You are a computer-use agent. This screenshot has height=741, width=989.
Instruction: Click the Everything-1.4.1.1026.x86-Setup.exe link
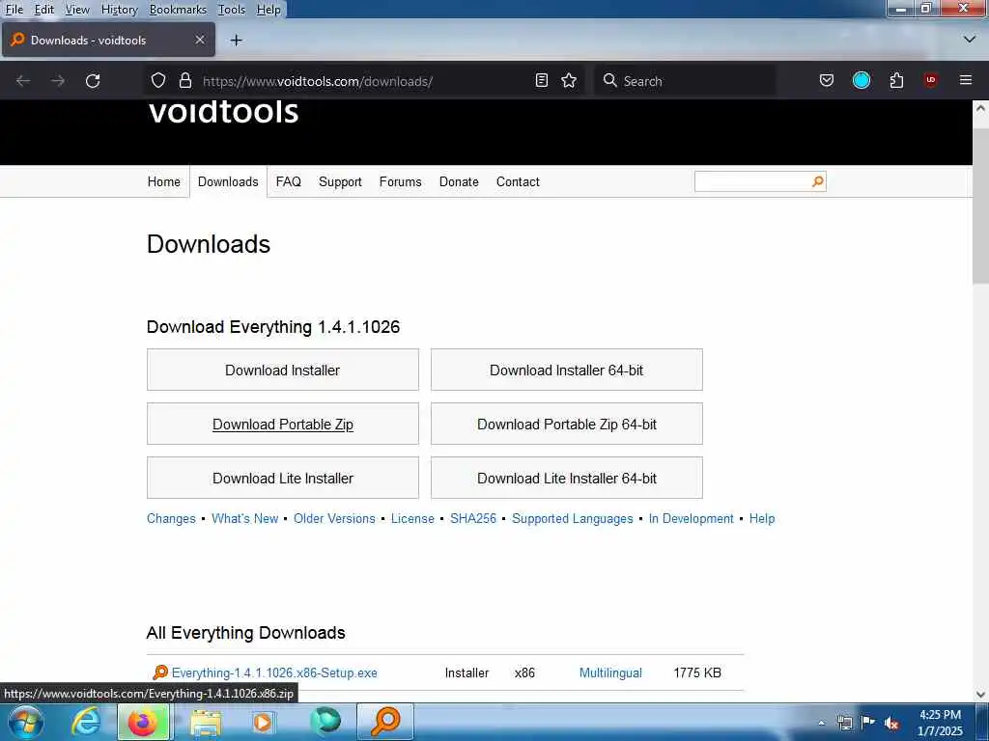tap(274, 672)
